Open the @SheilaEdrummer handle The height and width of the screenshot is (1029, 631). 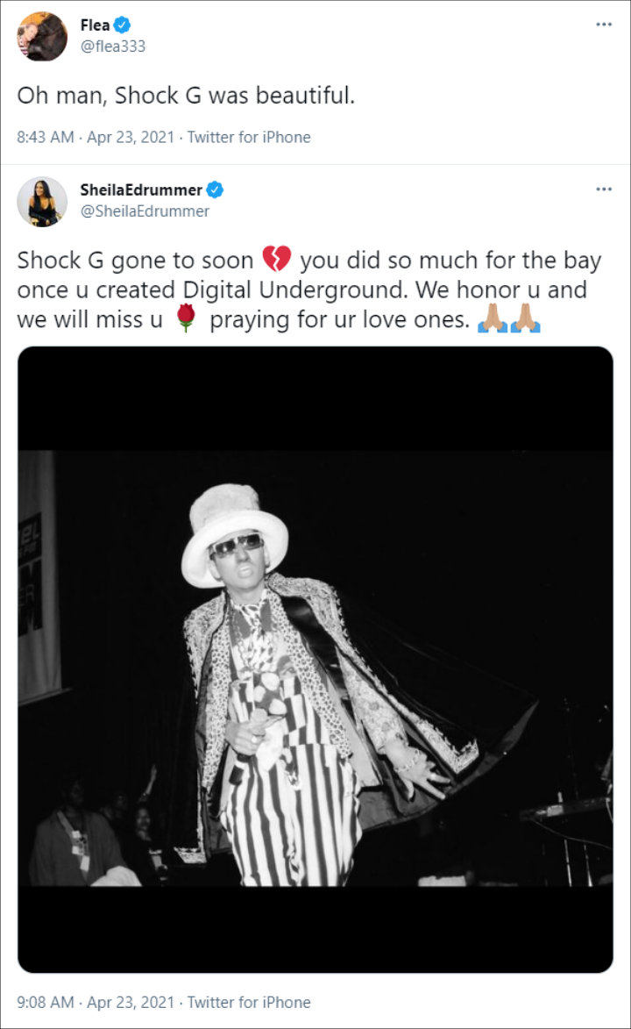pyautogui.click(x=145, y=211)
